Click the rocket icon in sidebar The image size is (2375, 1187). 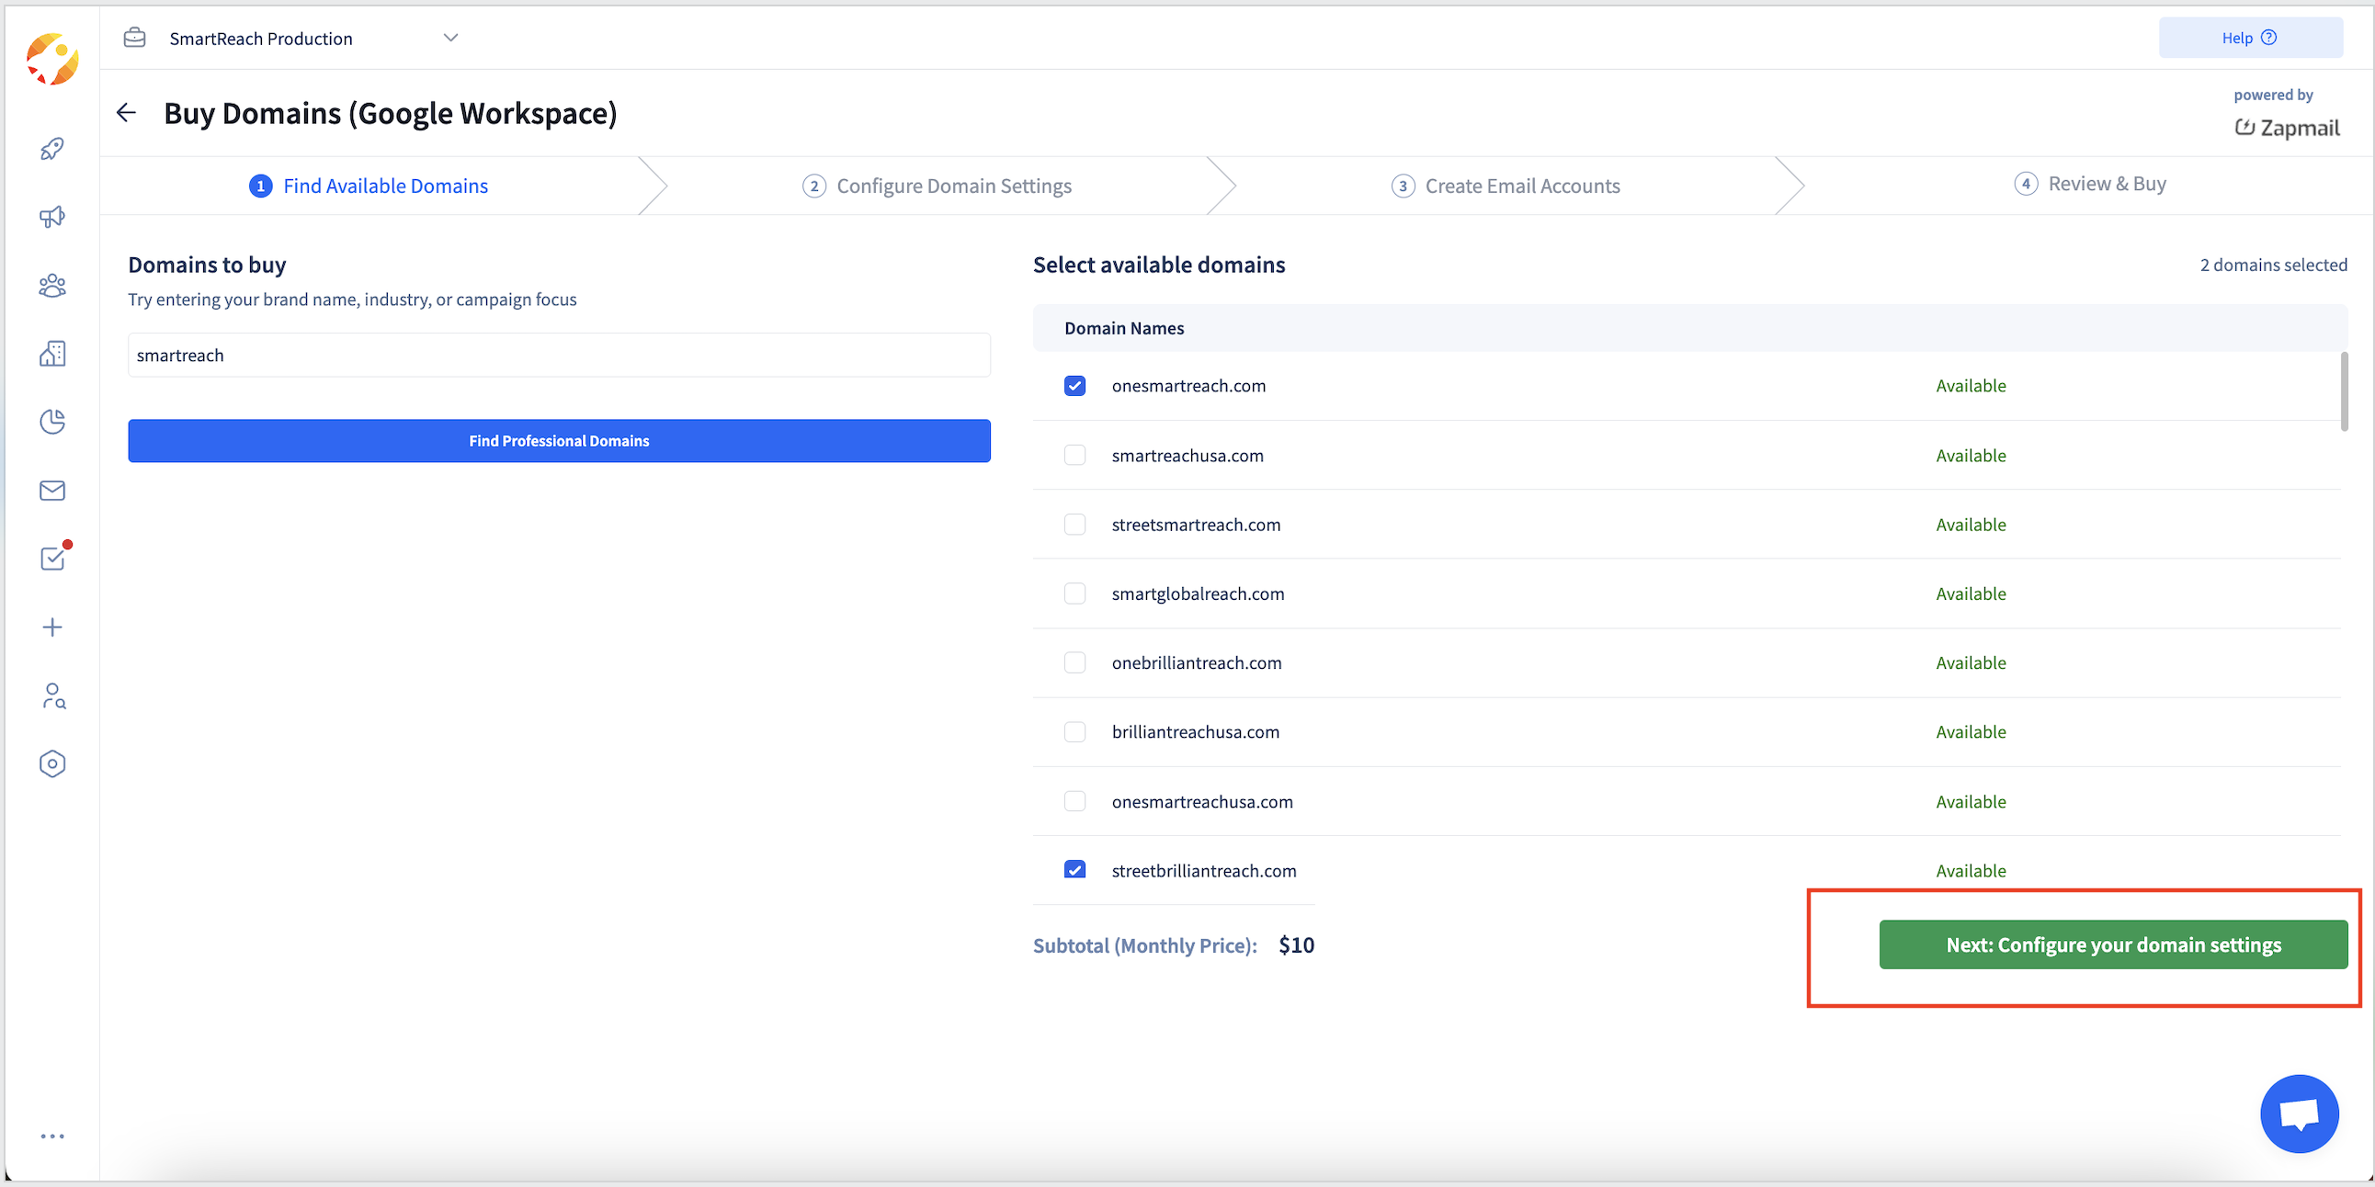coord(52,149)
